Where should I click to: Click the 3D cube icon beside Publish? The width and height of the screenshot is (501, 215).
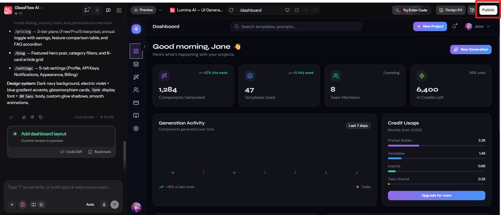(x=472, y=10)
